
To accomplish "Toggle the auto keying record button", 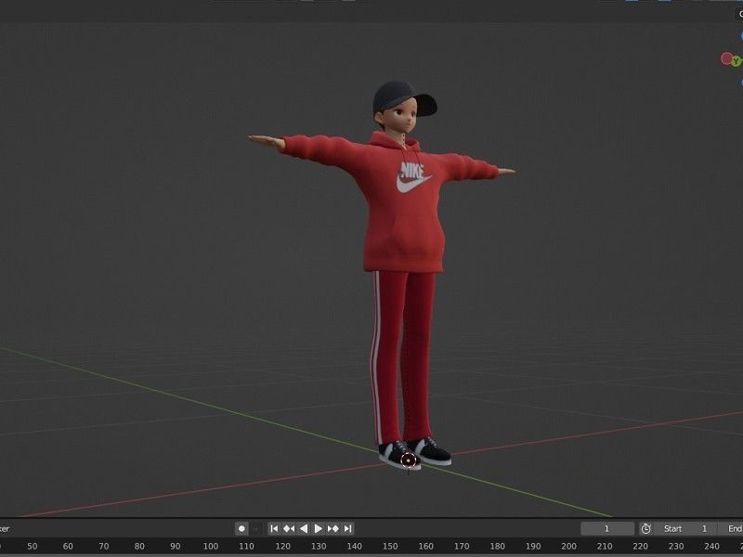I will coord(241,528).
